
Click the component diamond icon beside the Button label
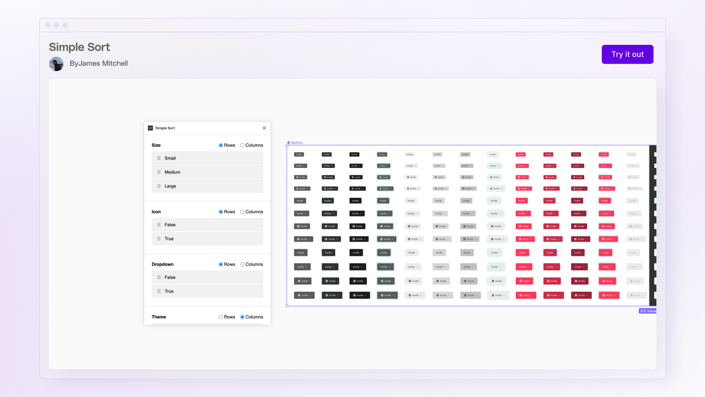pos(289,143)
